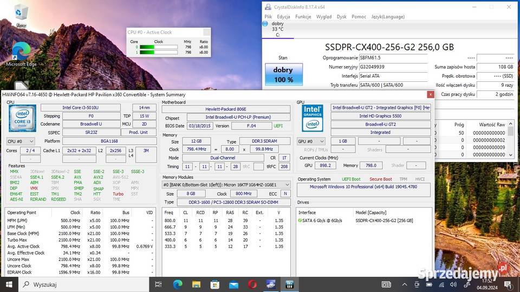The height and width of the screenshot is (292, 520).
Task: Click the 'dobry 100 %' health status button
Action: click(x=283, y=75)
